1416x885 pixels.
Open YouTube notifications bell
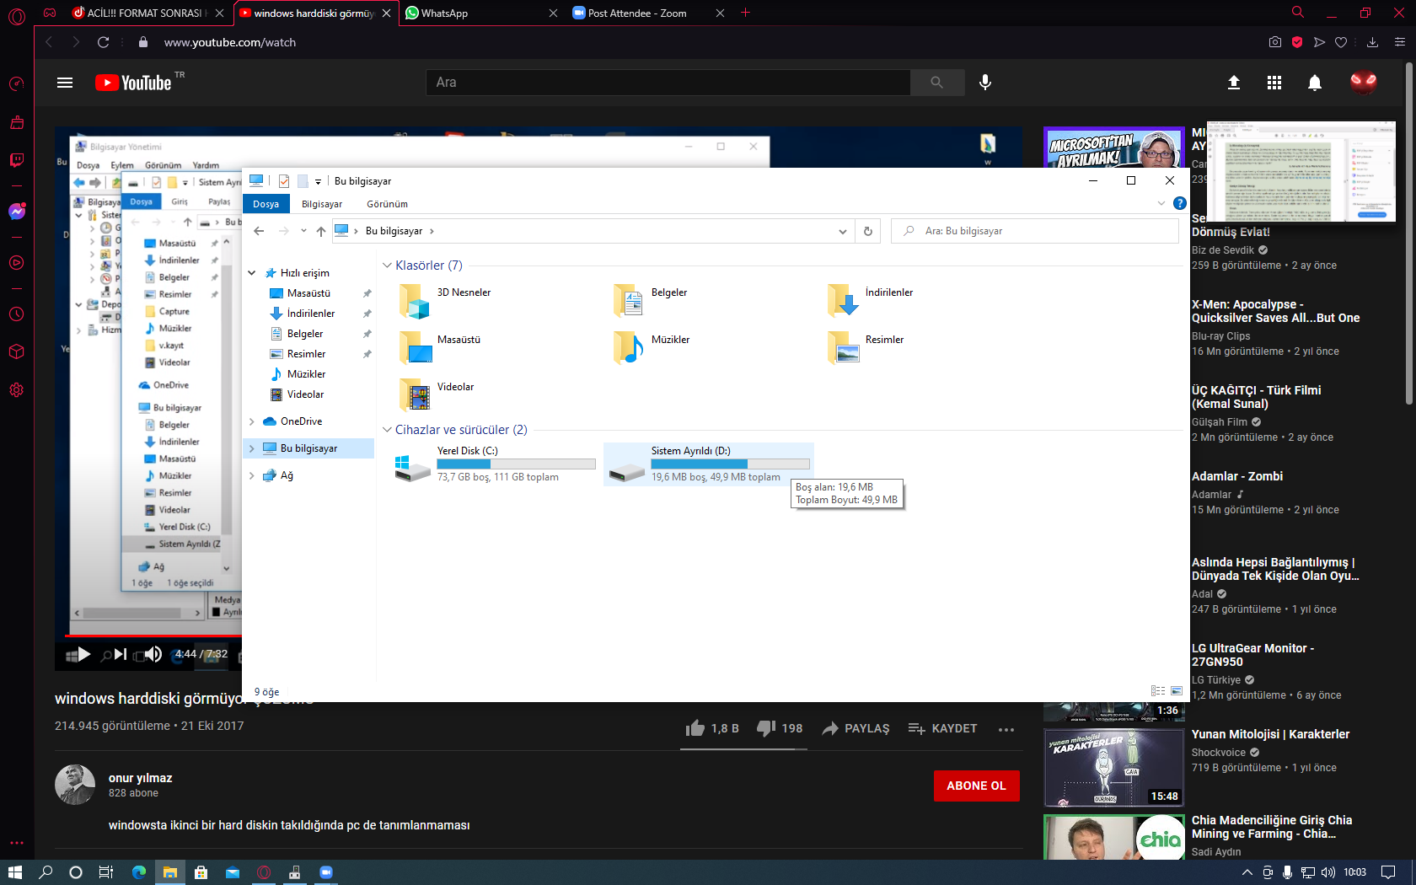1315,83
